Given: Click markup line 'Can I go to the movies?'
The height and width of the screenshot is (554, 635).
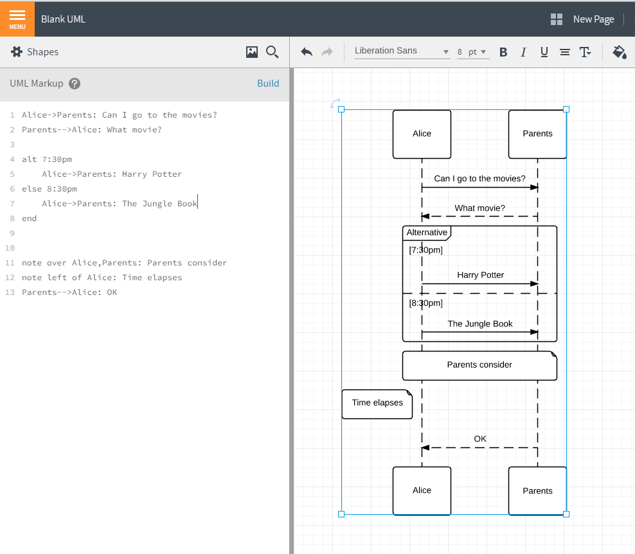Looking at the screenshot, I should (120, 115).
